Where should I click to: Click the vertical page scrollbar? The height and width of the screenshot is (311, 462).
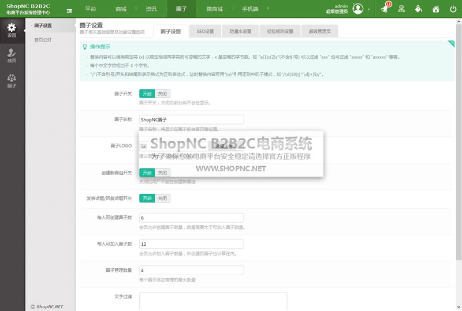point(459,143)
